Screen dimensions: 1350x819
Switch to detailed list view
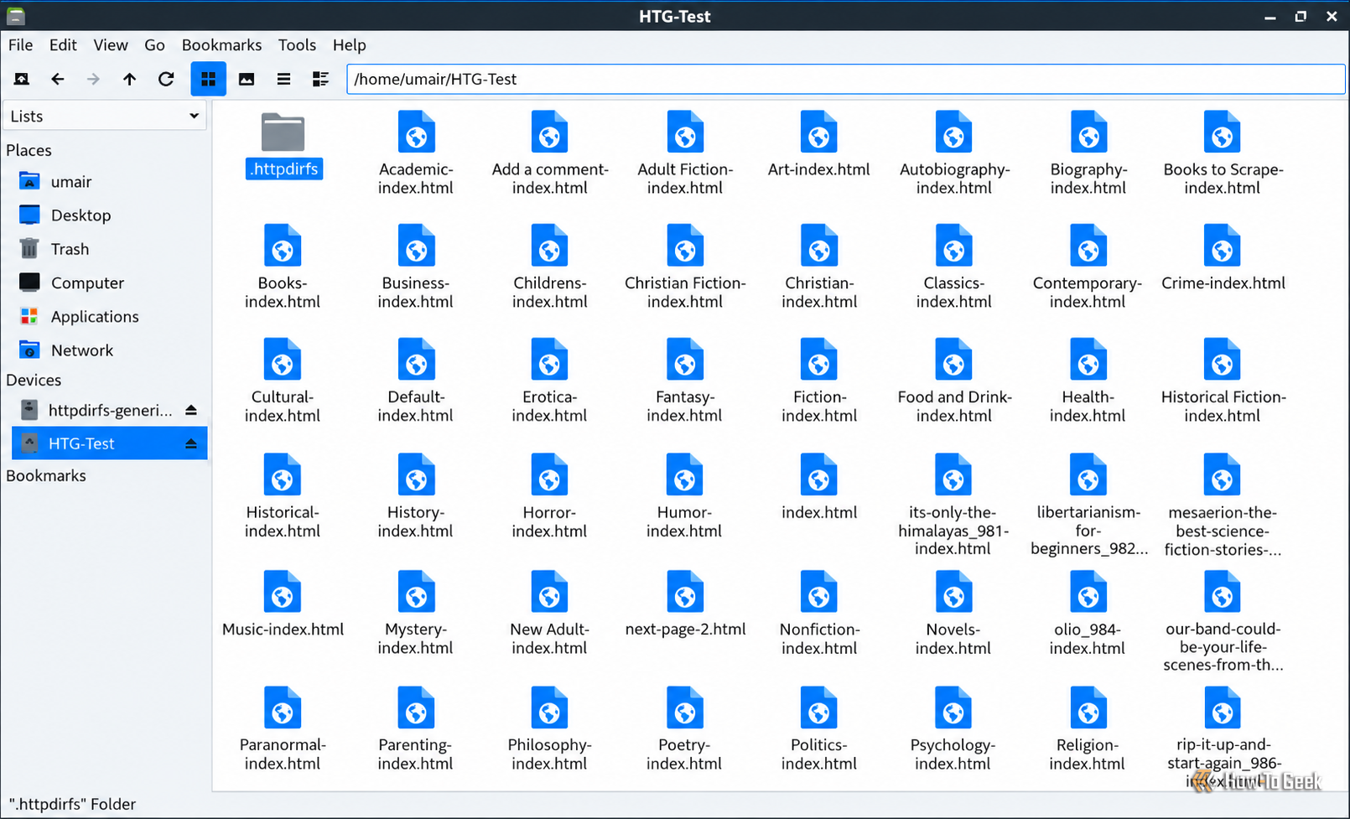tap(320, 79)
